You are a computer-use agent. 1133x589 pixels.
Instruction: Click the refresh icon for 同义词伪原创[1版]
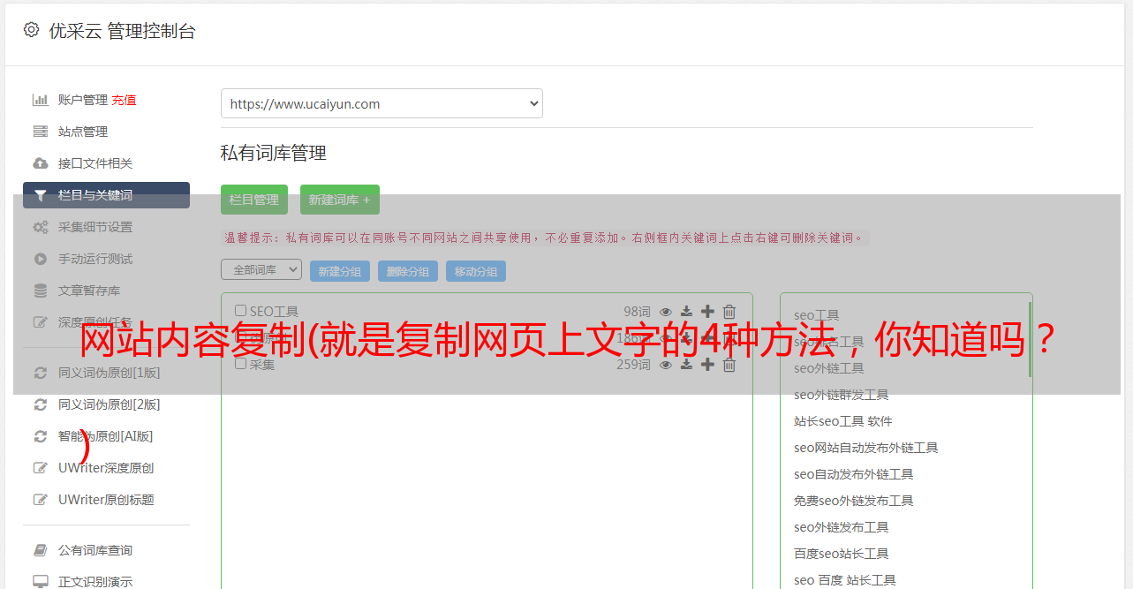(40, 373)
